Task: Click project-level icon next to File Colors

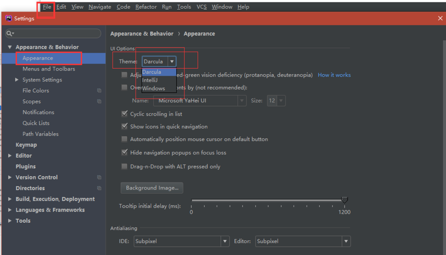Action: tap(99, 91)
